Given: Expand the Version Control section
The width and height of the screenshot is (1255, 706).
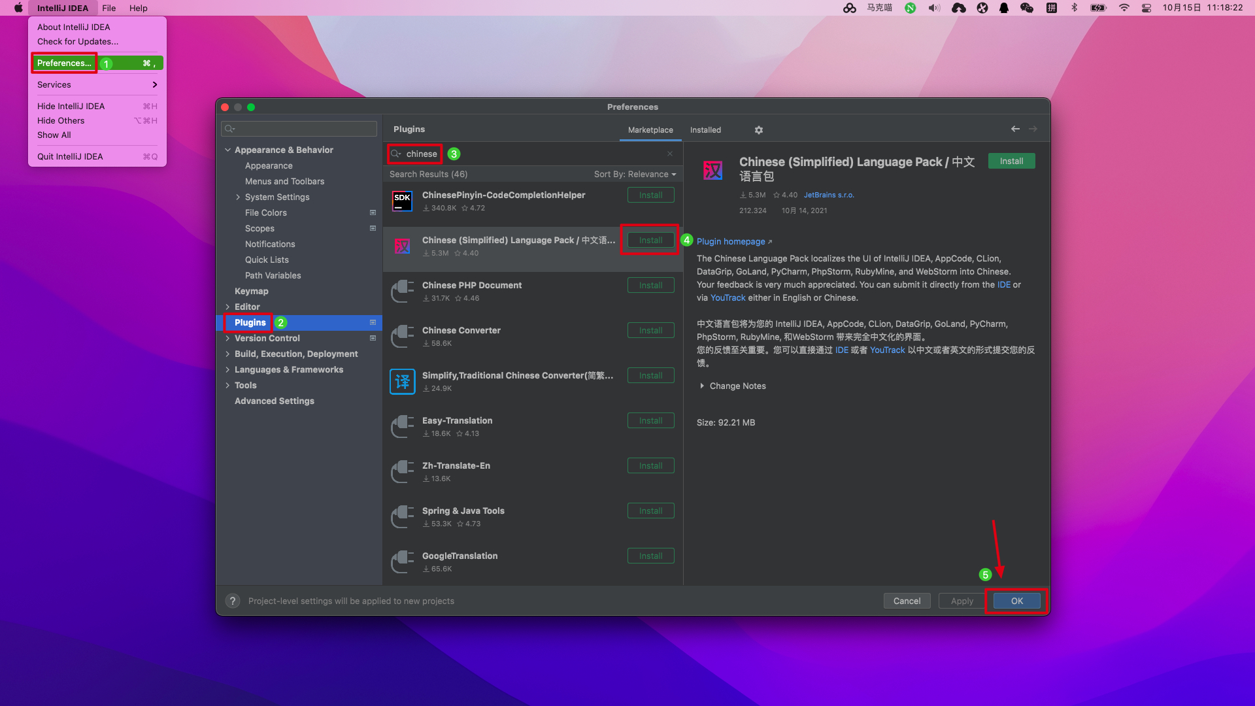Looking at the screenshot, I should click(227, 338).
